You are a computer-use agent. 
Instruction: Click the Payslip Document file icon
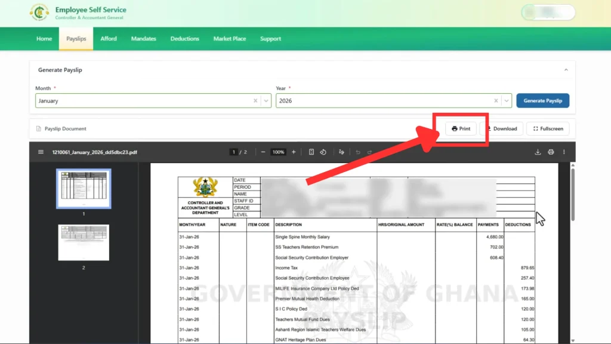tap(39, 129)
